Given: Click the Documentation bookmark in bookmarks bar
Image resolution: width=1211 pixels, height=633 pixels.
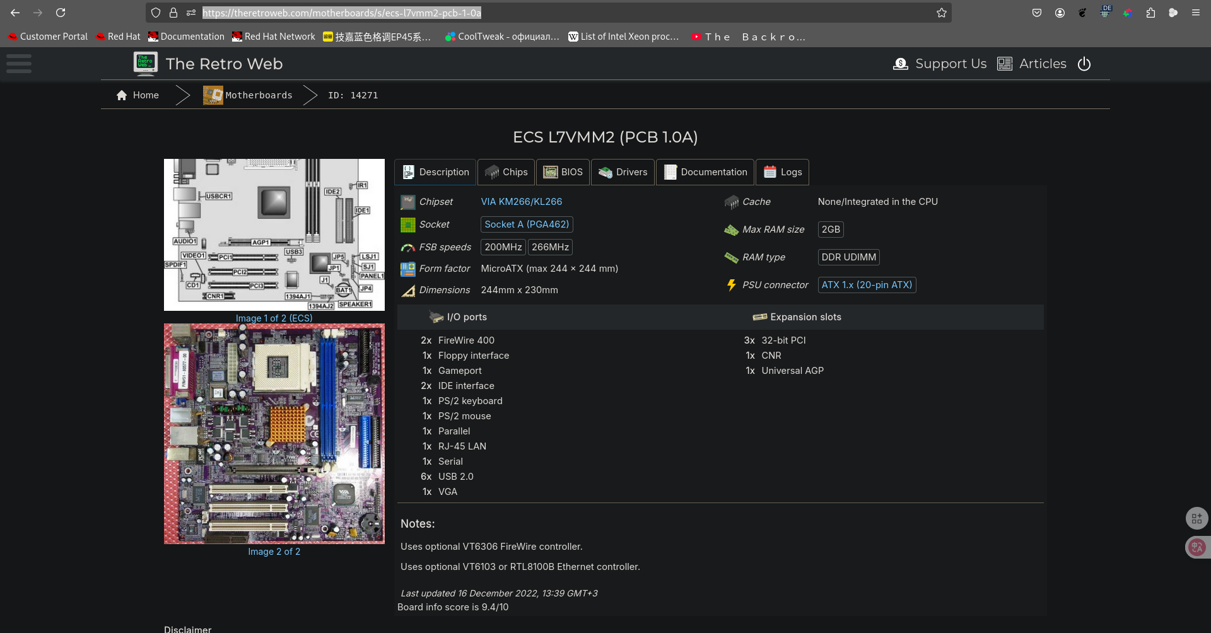Looking at the screenshot, I should [186, 37].
